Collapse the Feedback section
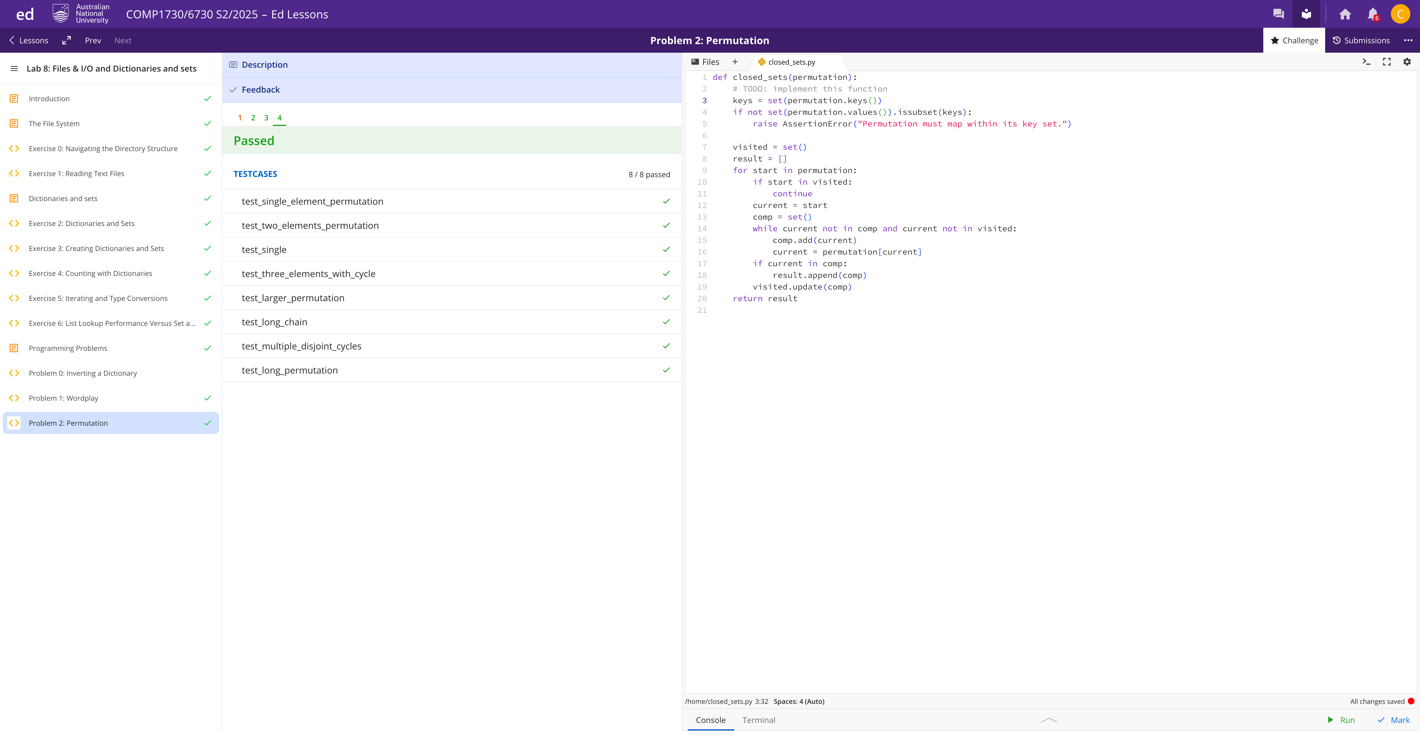This screenshot has height=731, width=1420. 452,90
